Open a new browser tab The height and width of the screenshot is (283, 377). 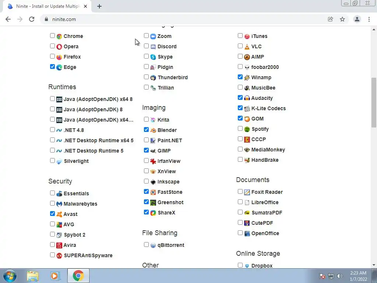99,7
